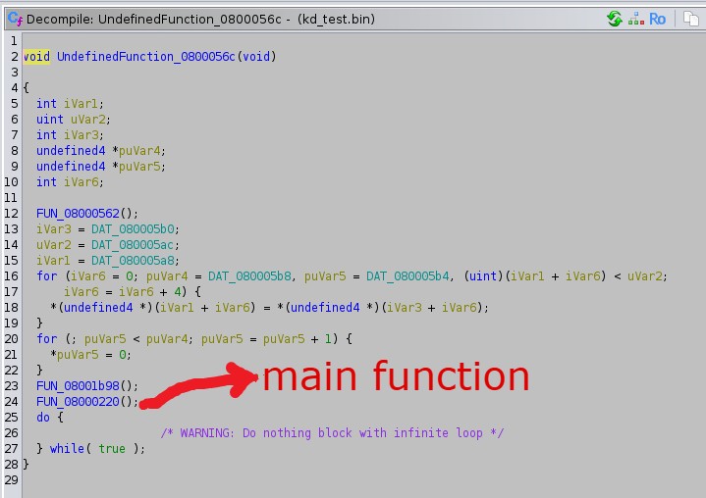Click puVar5 in its undefined4 declaration
Screen dimensions: 706x498
[x=139, y=167]
